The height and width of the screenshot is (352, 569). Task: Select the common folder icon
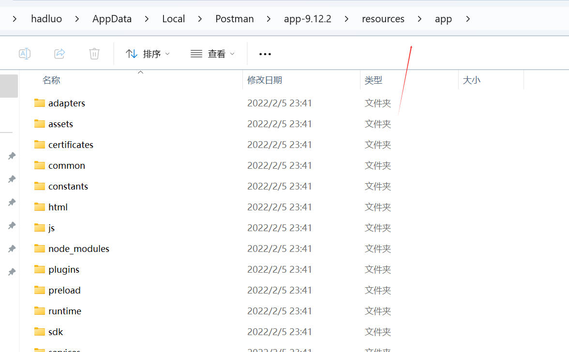click(40, 165)
